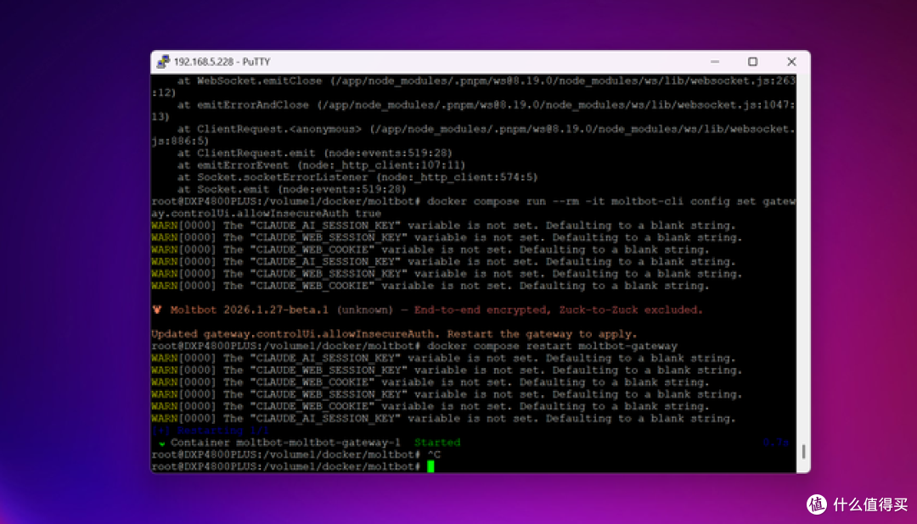The height and width of the screenshot is (524, 917).
Task: Click "Updated gateway.controlUi.allowInsecureAuth" message
Action: 292,333
